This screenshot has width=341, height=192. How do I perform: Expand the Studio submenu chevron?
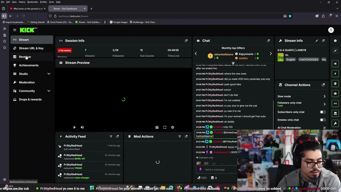point(49,74)
